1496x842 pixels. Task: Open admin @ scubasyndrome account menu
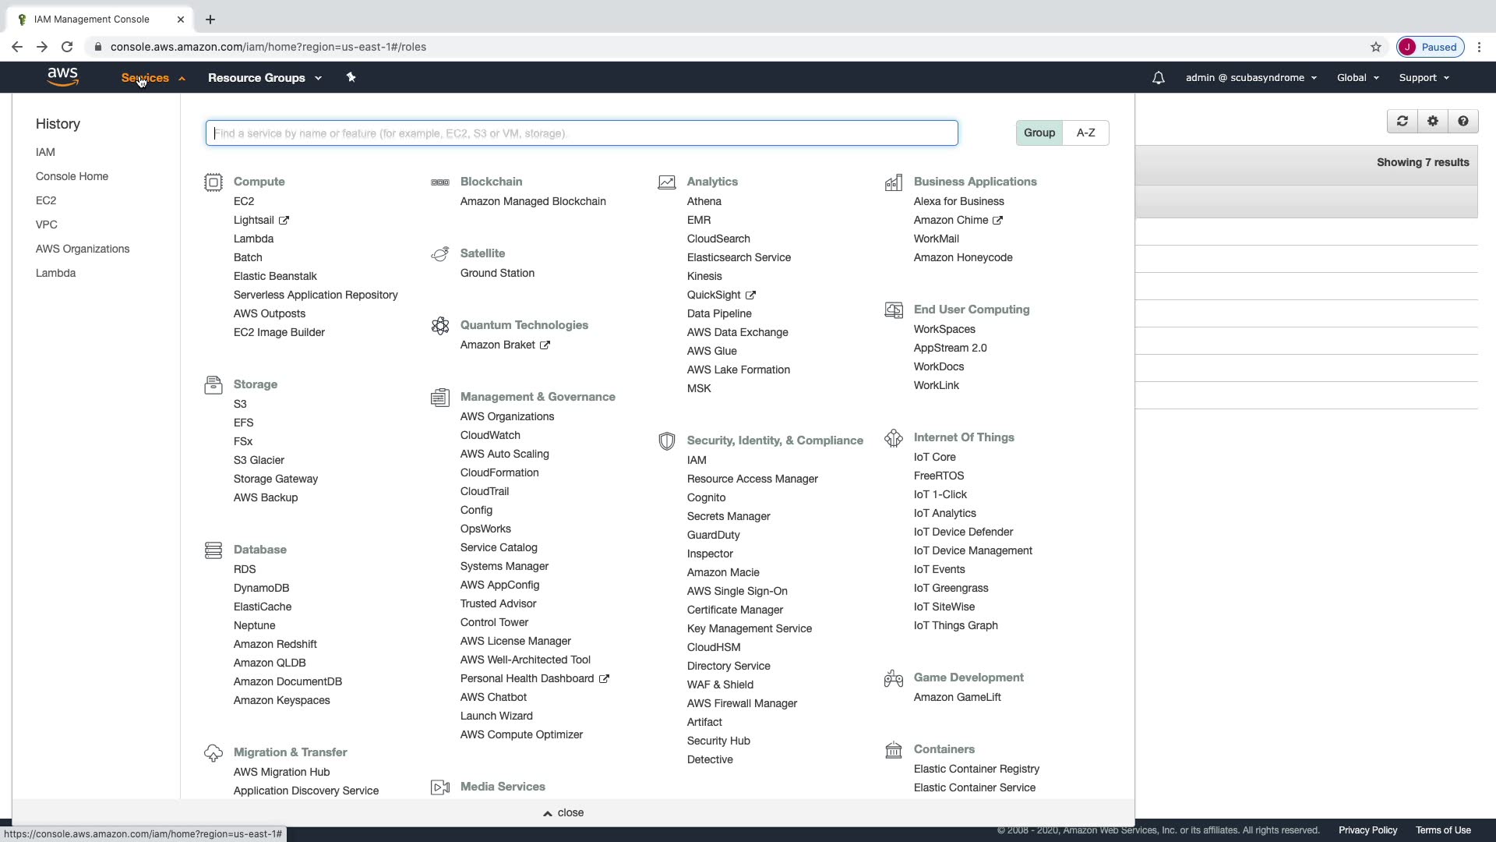1251,78
